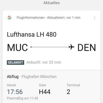The height and width of the screenshot is (103, 103).
Task: Select the DEN arrival airport code
Action: coord(87,47)
